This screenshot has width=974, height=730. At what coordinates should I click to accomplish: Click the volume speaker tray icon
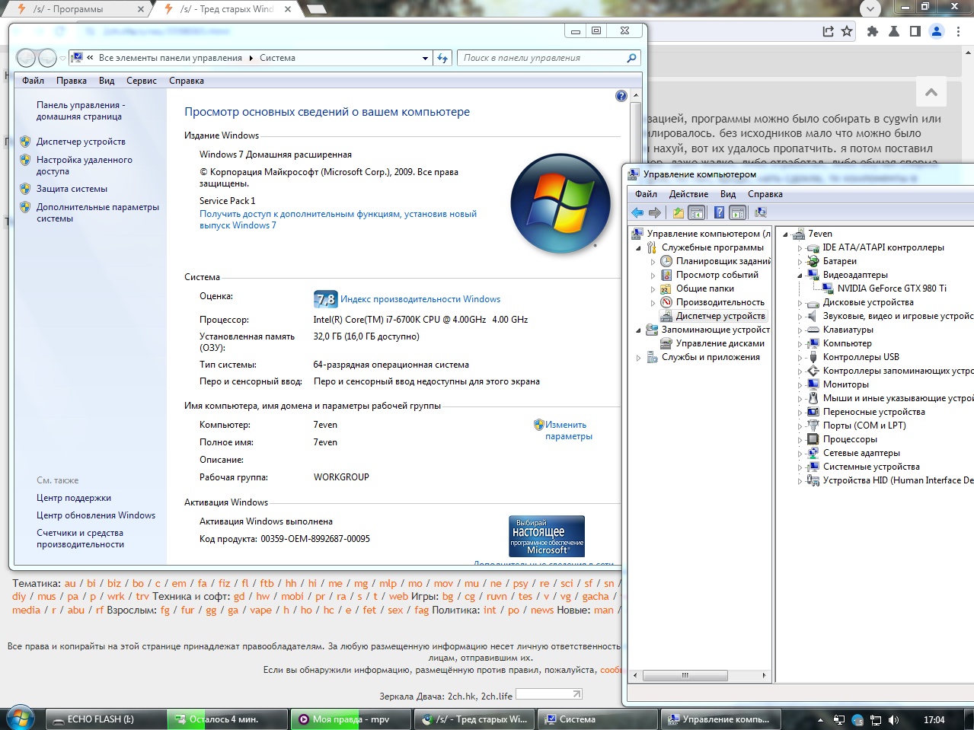893,719
